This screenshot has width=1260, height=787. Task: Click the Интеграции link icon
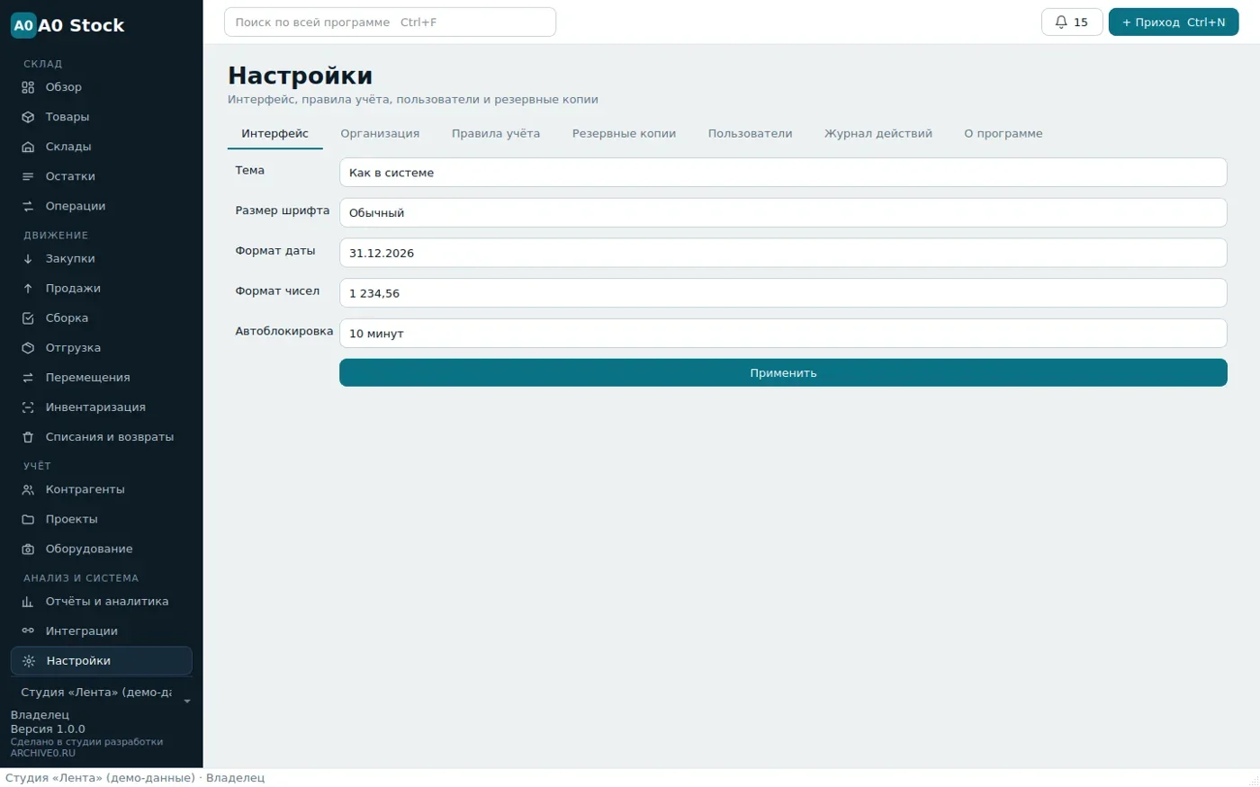point(28,630)
